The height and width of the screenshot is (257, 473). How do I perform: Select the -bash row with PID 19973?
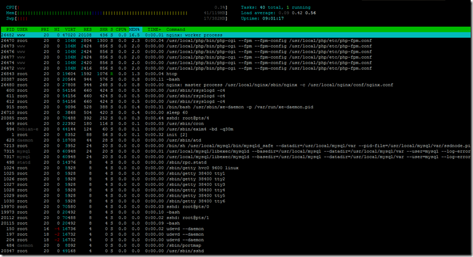[x=235, y=213]
